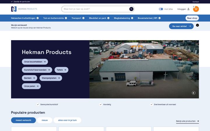Expand the Transport menu chevron
This screenshot has height=131, width=210.
pos(83,18)
